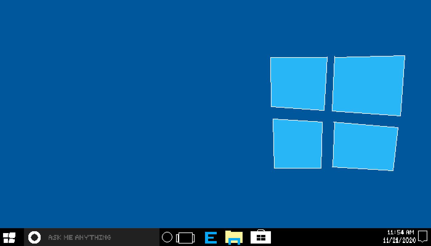Screen dimensions: 431x246
Task: Click the hollow circle icon beside Task View
Action: [x=167, y=237]
